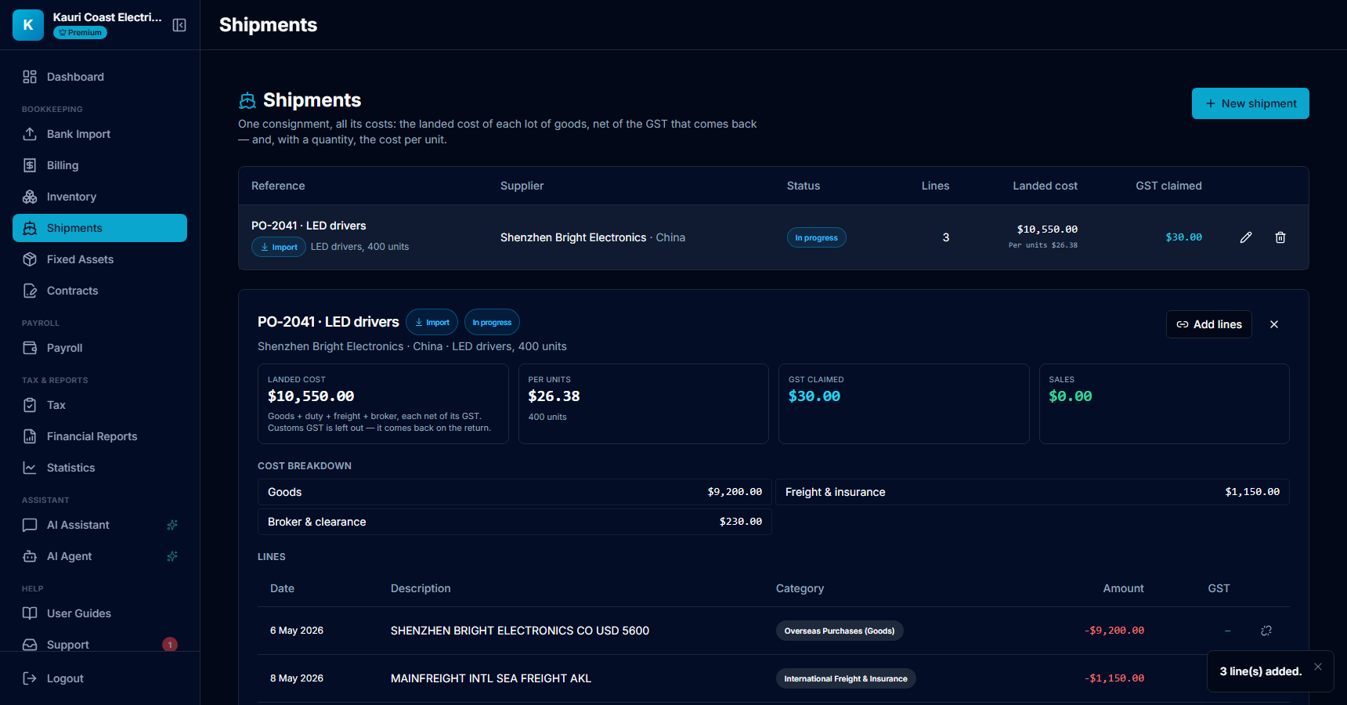Click the LANDED COST summary card
The width and height of the screenshot is (1347, 705).
(x=383, y=403)
